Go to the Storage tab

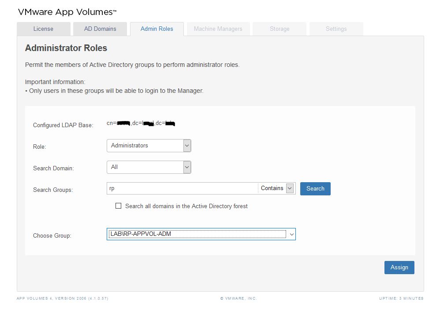tap(280, 29)
